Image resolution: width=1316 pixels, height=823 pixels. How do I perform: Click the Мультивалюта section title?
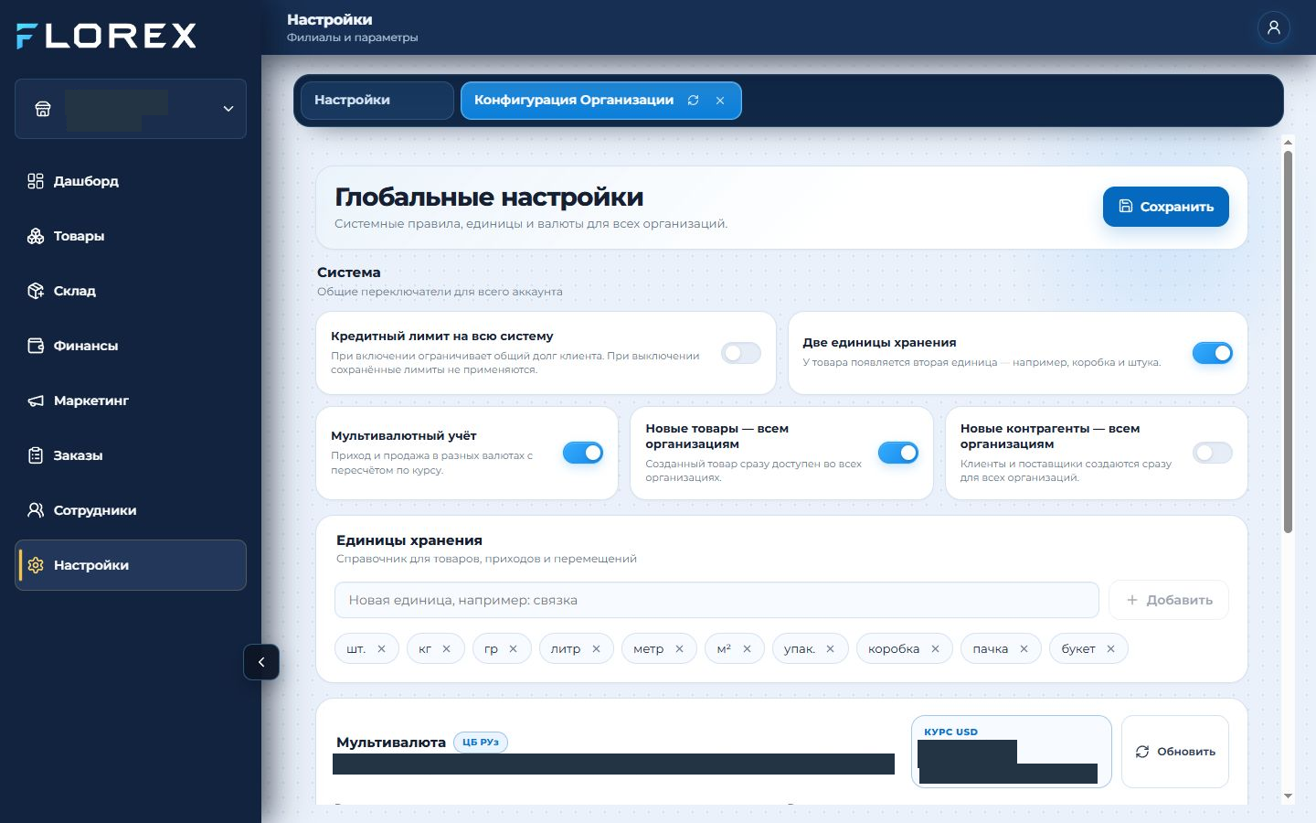coord(391,743)
